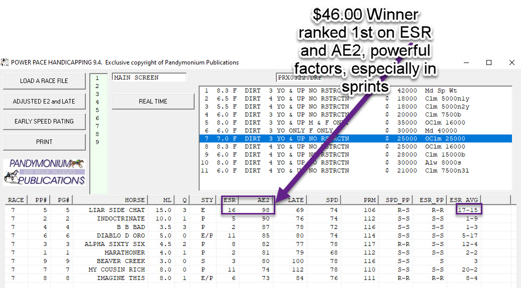521x288 pixels.
Task: Select race number 8 in green list
Action: [97, 134]
